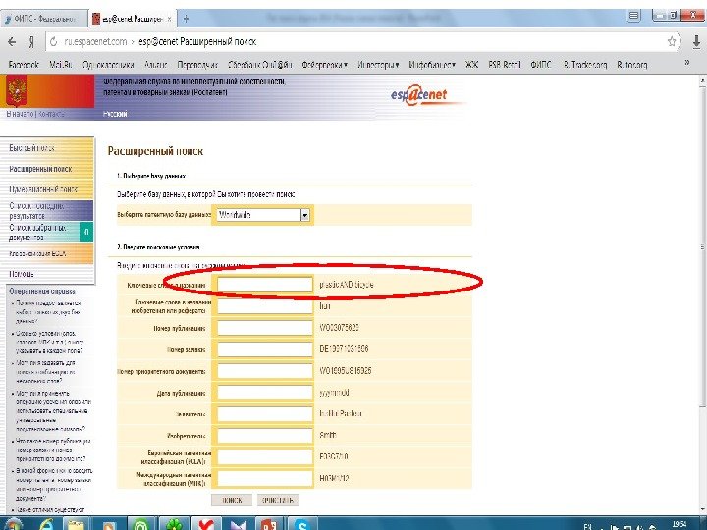Click the 'Дата публикации' input field
The height and width of the screenshot is (530, 707).
coord(265,393)
